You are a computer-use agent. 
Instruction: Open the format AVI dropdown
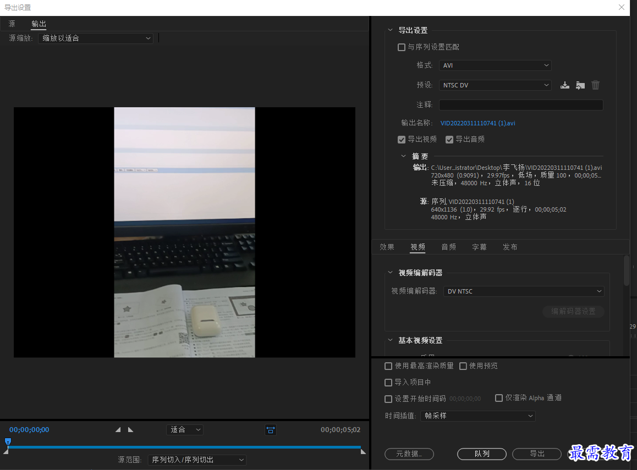click(x=495, y=65)
